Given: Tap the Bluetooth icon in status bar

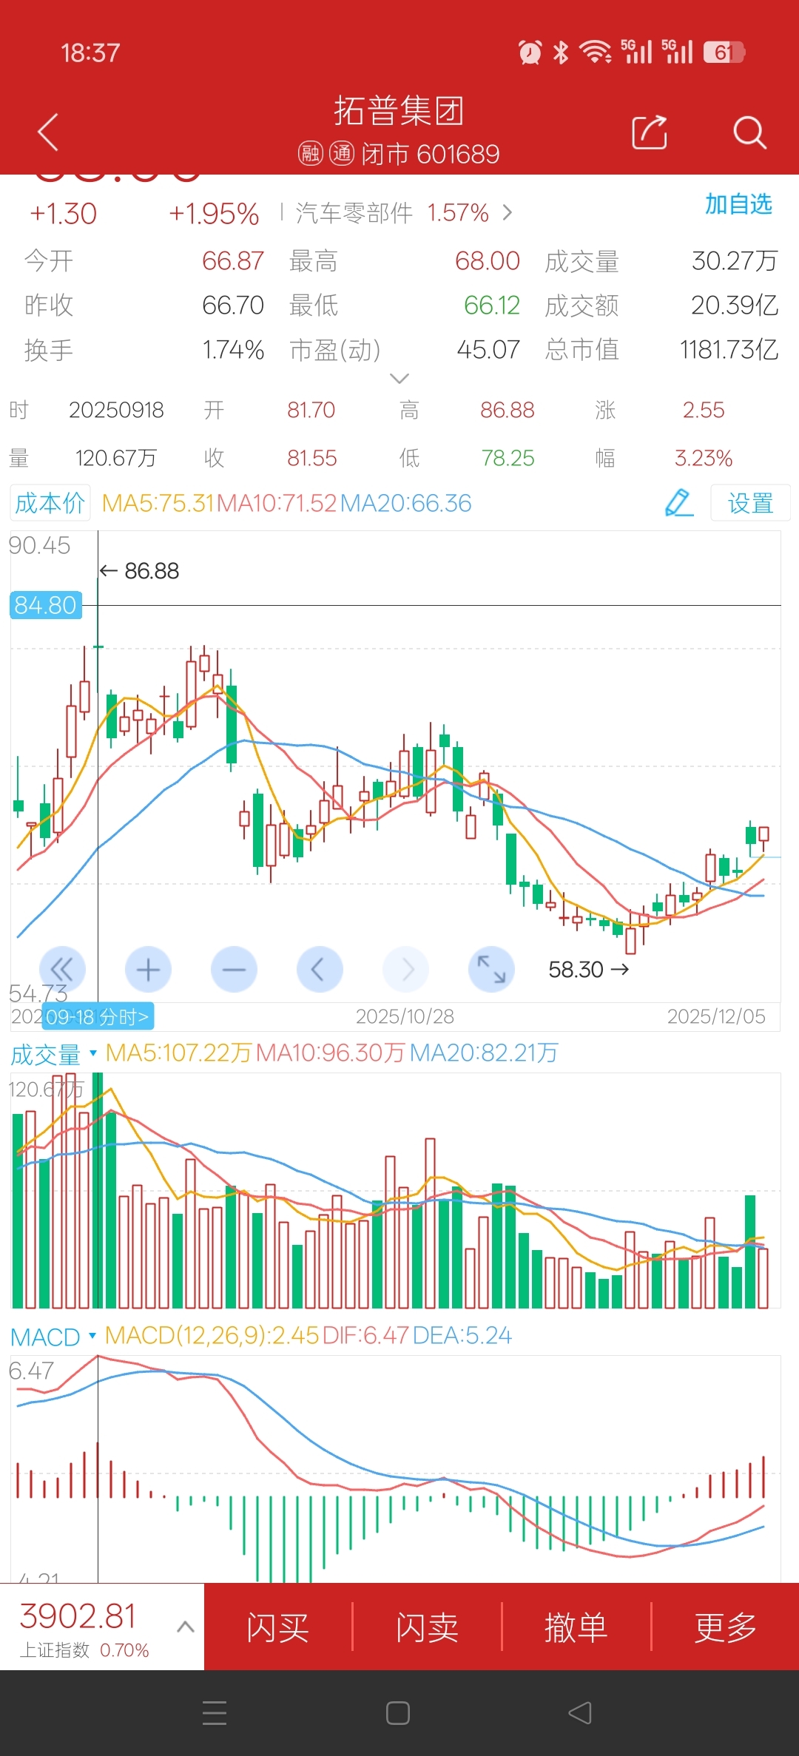Looking at the screenshot, I should click(562, 53).
